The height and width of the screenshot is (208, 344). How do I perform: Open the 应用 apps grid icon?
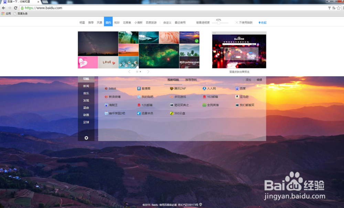click(x=3, y=14)
